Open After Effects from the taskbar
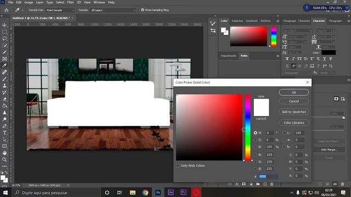 pyautogui.click(x=171, y=192)
